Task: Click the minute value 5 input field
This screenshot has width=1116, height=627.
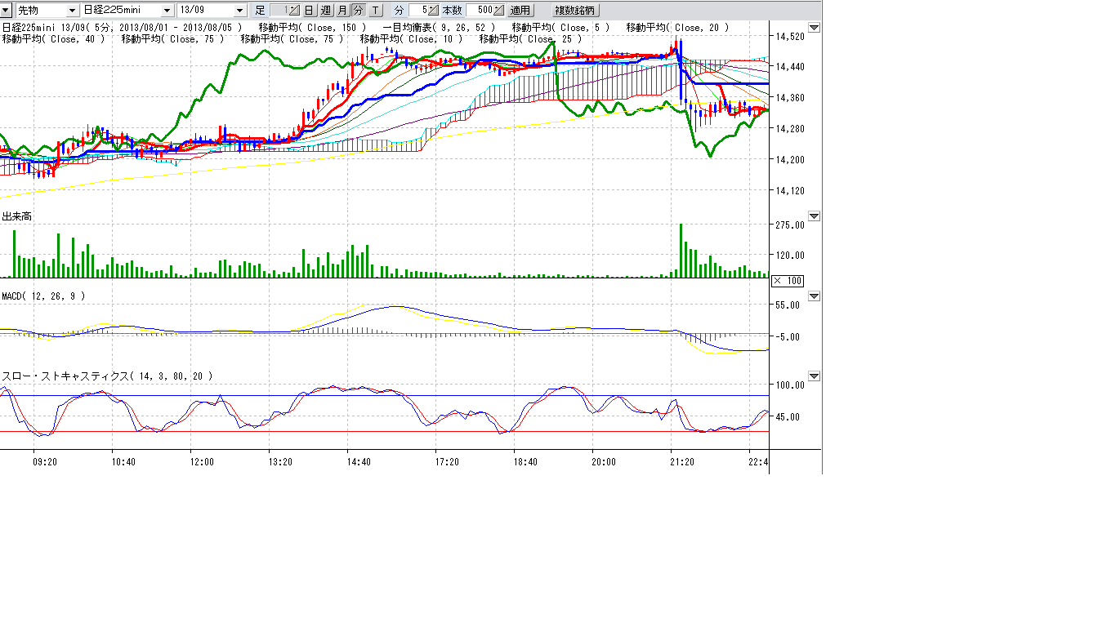Action: [x=418, y=11]
